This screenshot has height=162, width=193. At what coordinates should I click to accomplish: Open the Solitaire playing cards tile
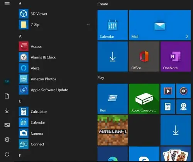pos(176,154)
